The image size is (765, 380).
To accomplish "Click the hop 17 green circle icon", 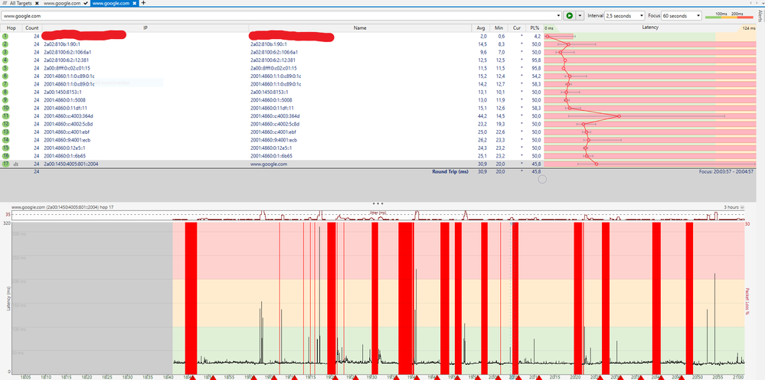I will tap(6, 164).
